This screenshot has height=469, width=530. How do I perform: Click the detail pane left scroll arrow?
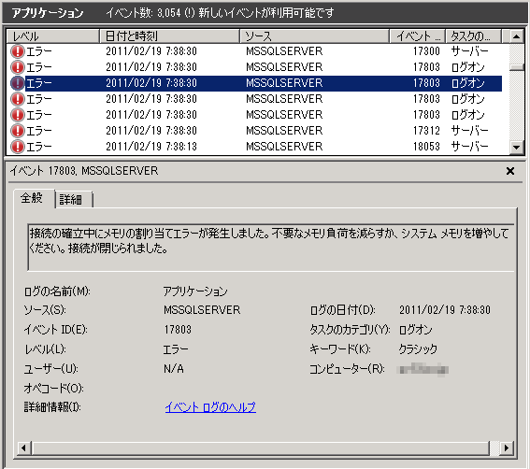(23, 448)
